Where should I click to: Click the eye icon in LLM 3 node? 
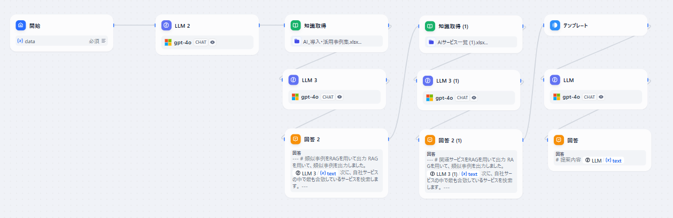point(339,97)
